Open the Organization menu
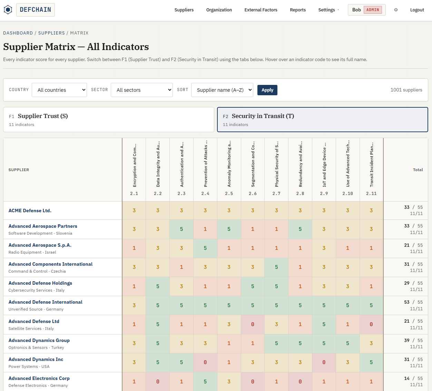 click(219, 10)
